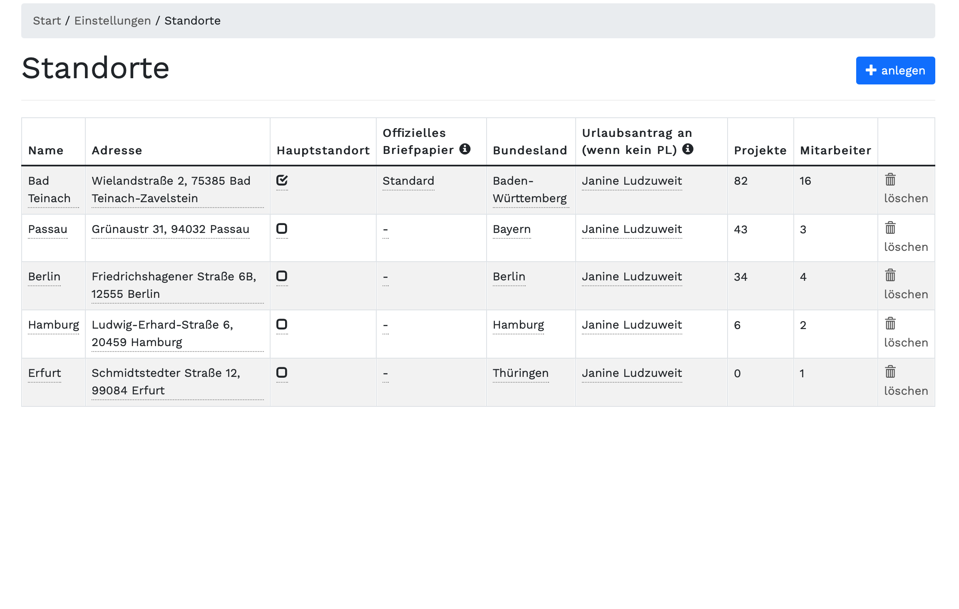Open the Start breadcrumb link

click(47, 21)
